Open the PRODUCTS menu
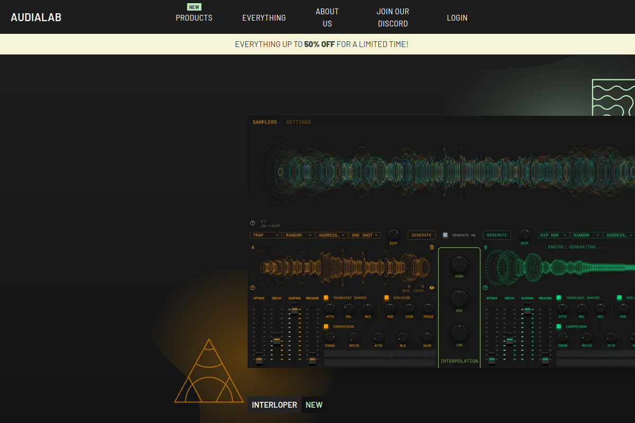Screen dimensions: 635x423 click(x=194, y=17)
